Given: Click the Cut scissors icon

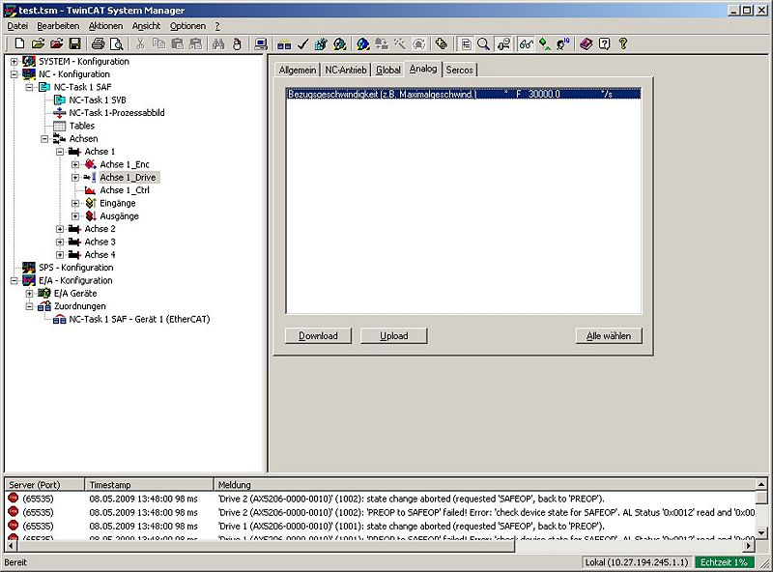Looking at the screenshot, I should 140,43.
